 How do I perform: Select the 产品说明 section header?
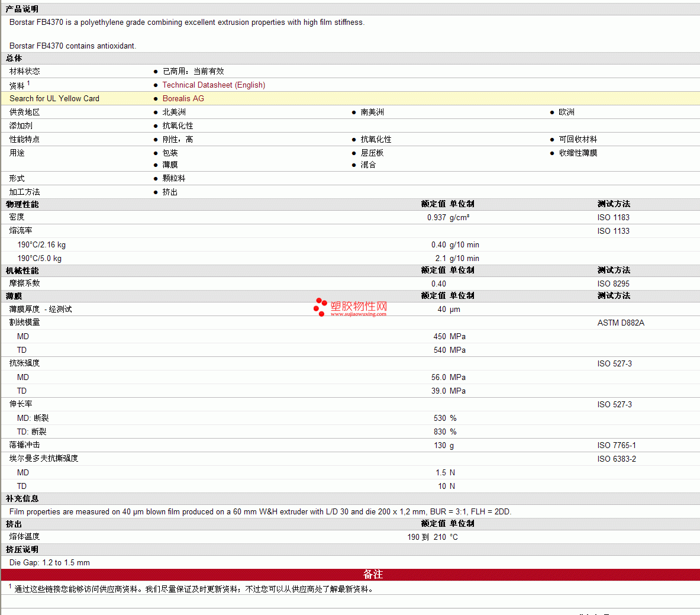point(22,9)
